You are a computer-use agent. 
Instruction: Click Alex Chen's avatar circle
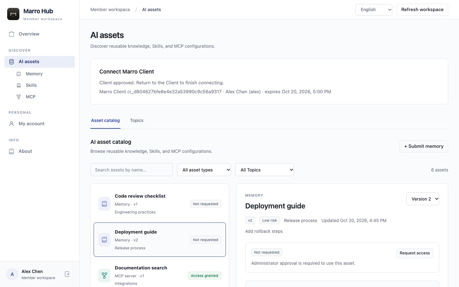pos(12,274)
